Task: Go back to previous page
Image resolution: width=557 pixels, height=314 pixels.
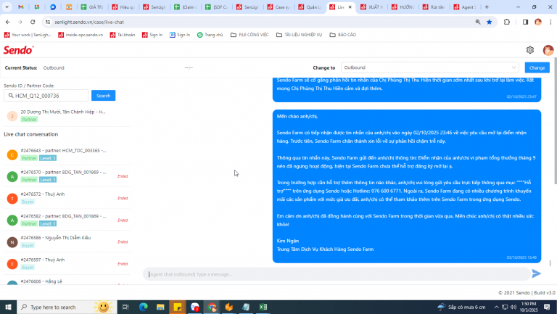Action: point(8,22)
